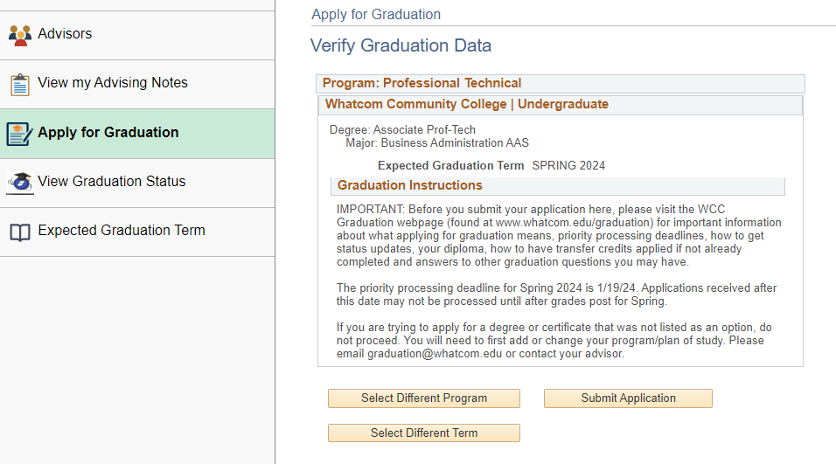Click the Advisors people icon
Image resolution: width=836 pixels, height=464 pixels.
(x=20, y=35)
